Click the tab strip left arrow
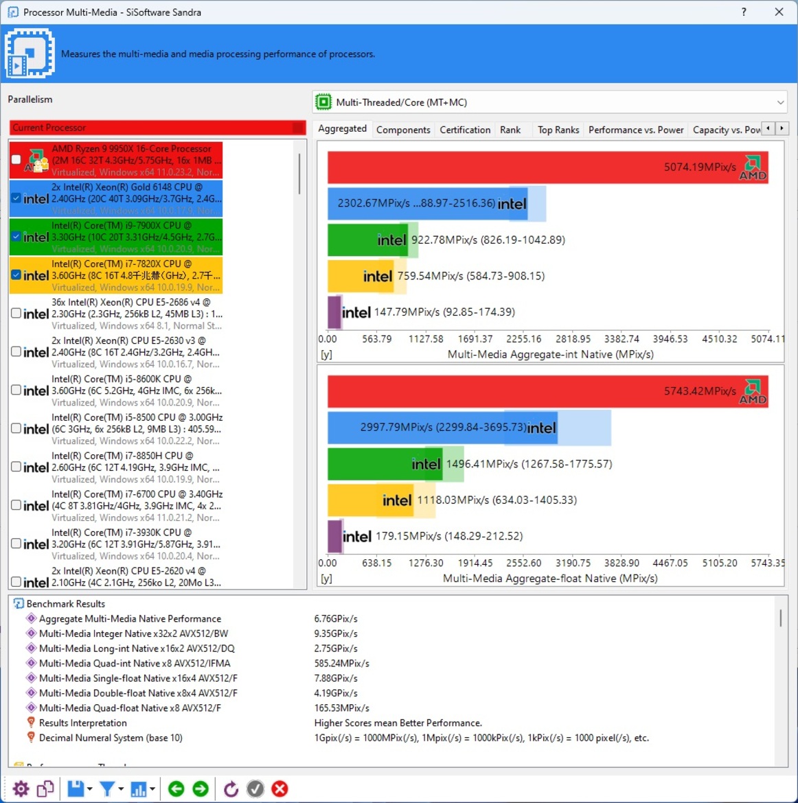Image resolution: width=798 pixels, height=803 pixels. pyautogui.click(x=768, y=128)
